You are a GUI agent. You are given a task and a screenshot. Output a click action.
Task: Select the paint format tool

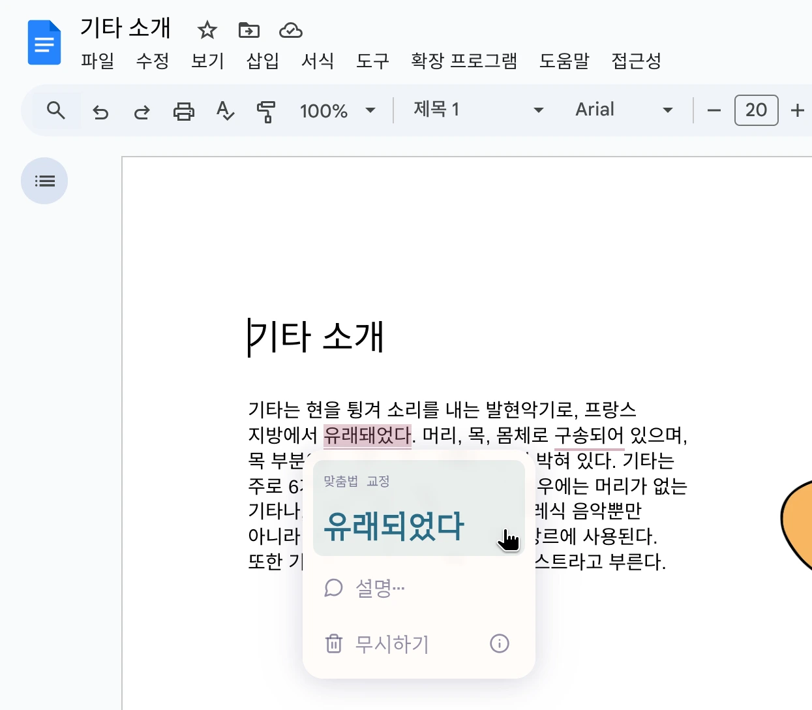tap(267, 112)
